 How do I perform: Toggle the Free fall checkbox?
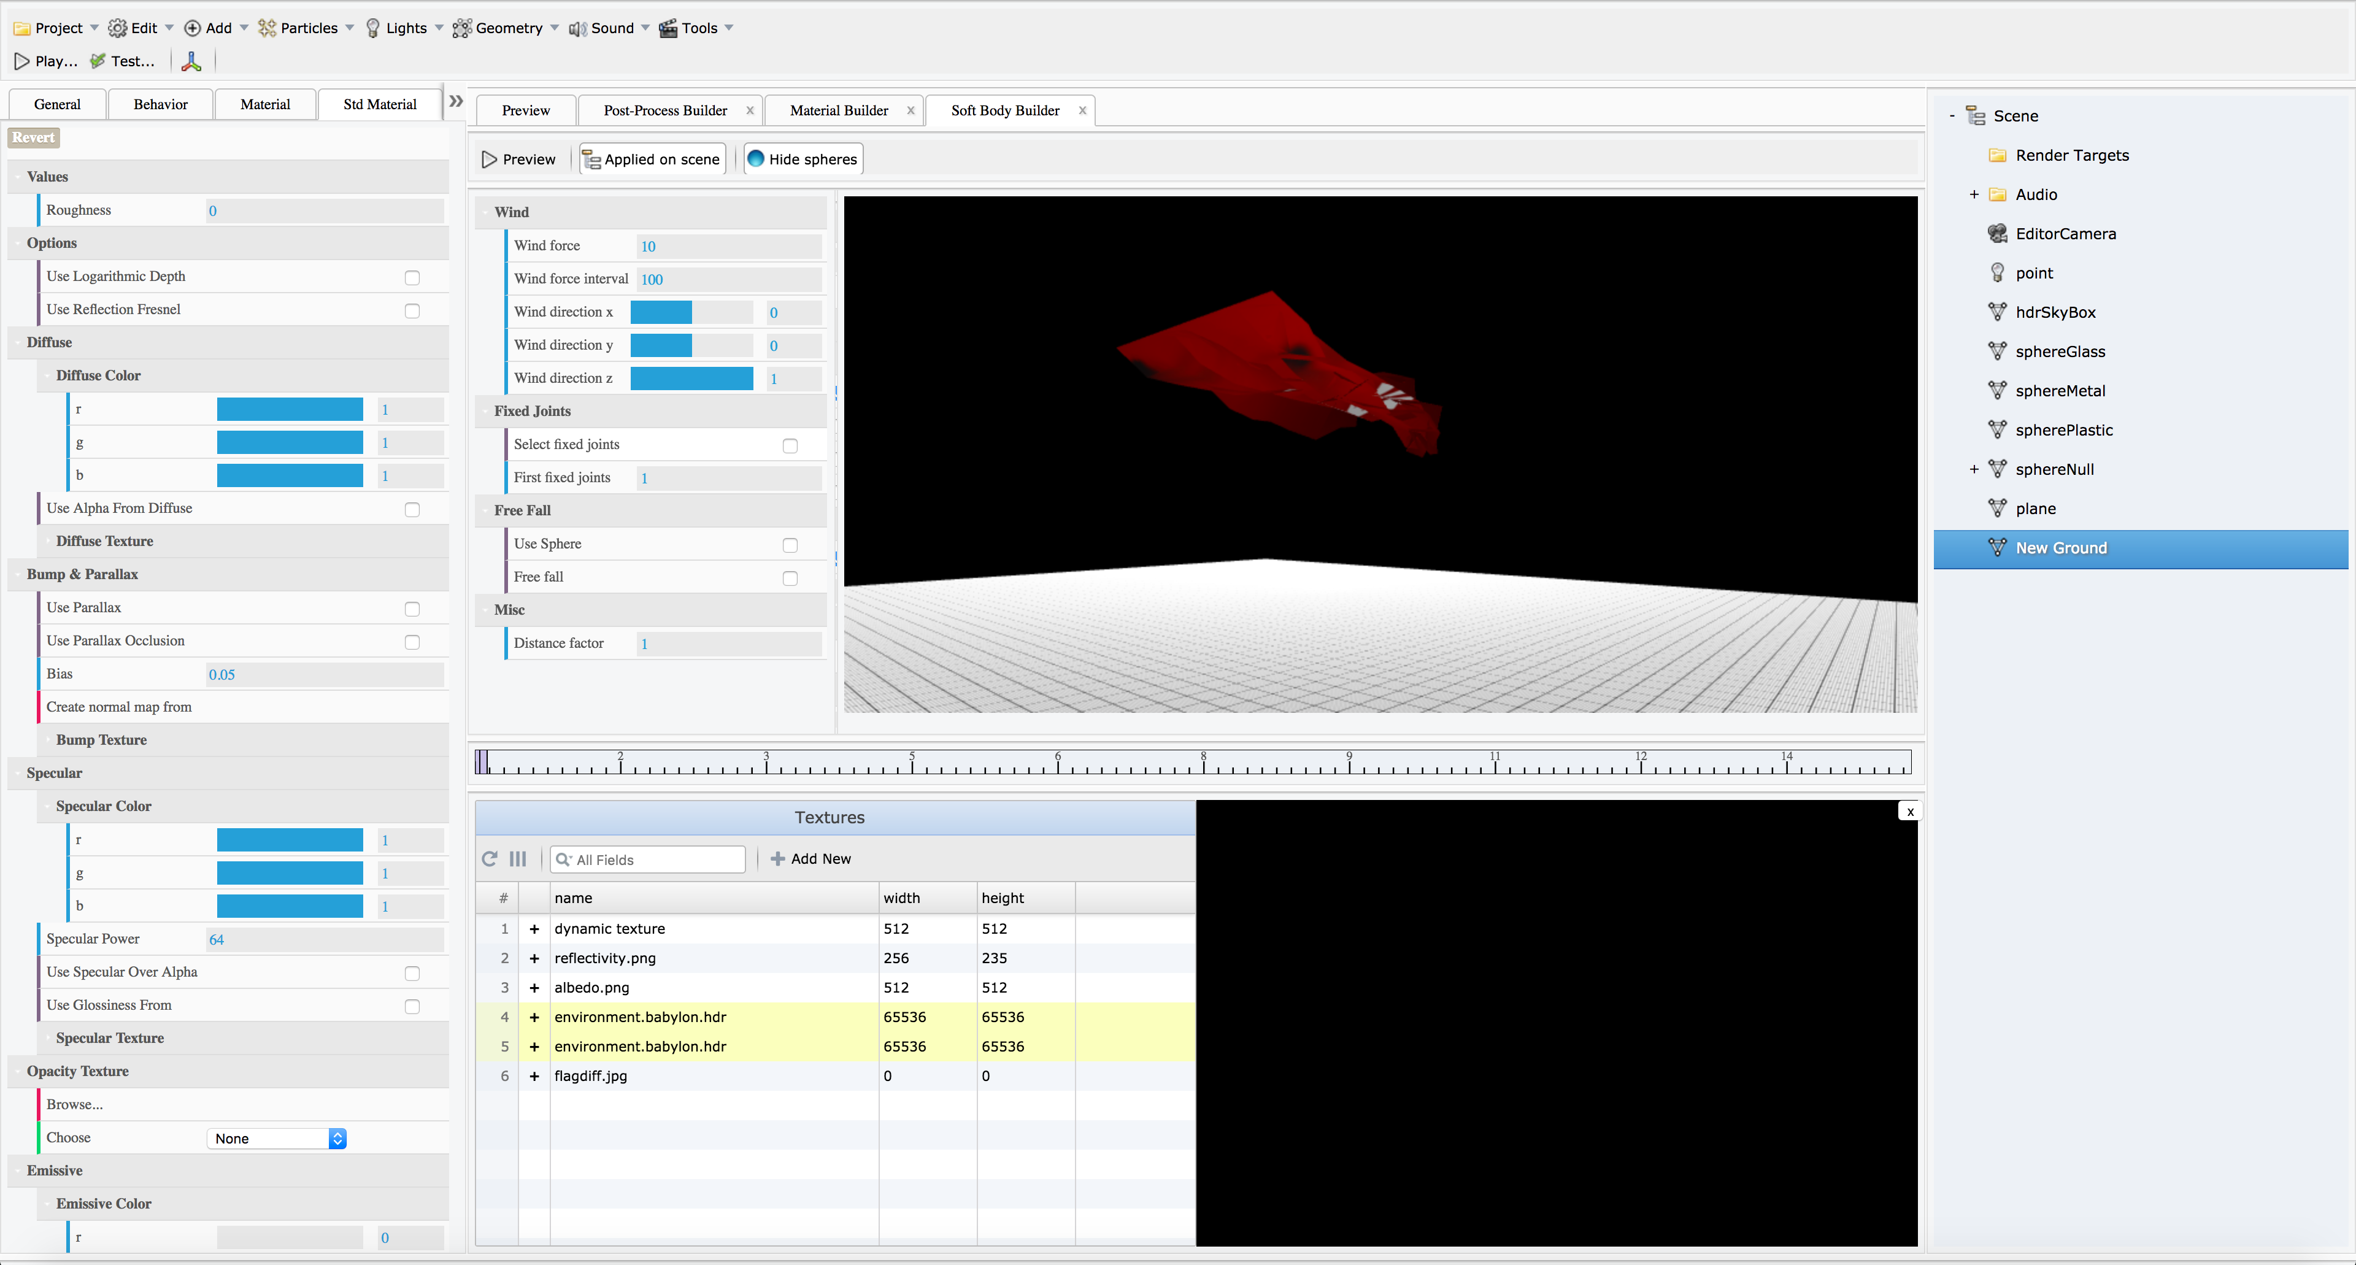click(790, 578)
